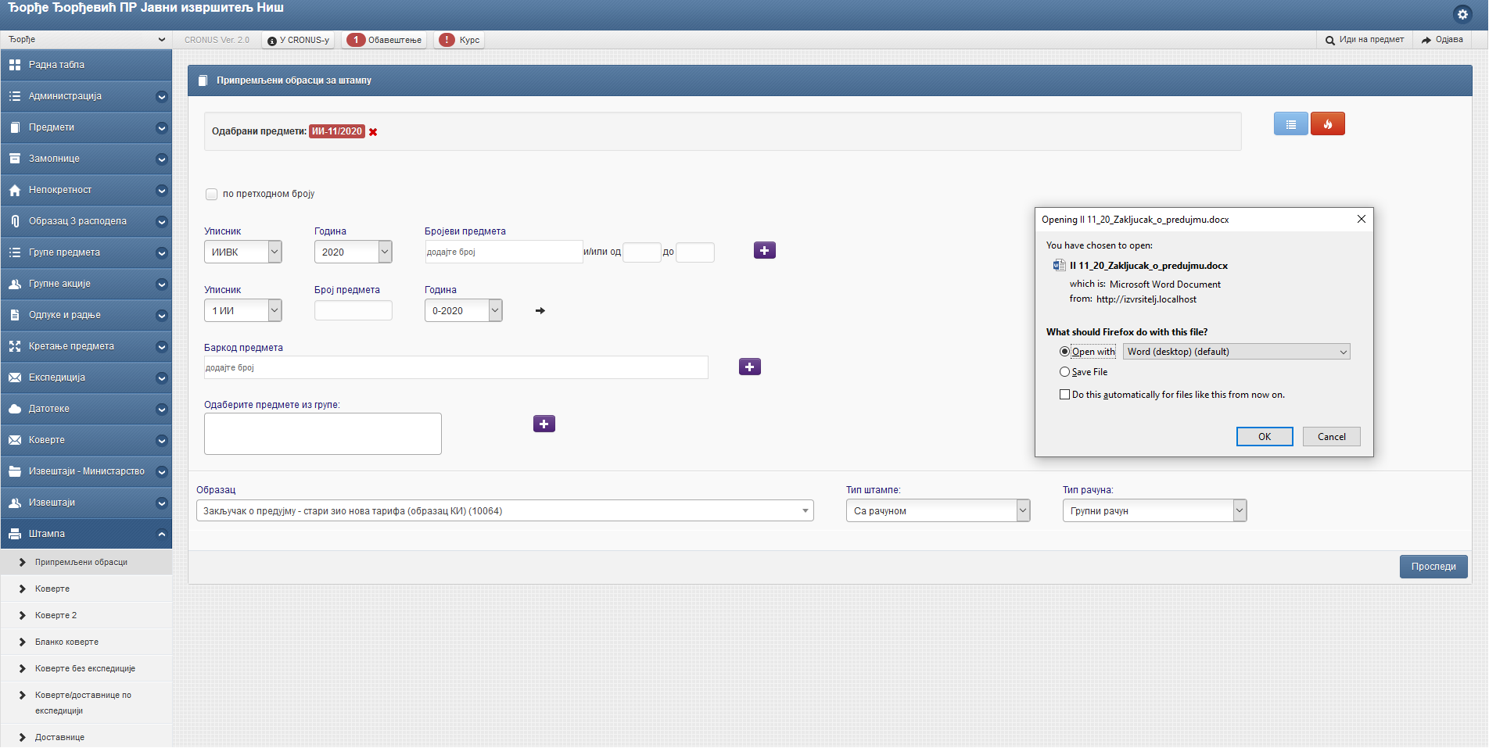Viewport: 1489px width, 748px height.
Task: Check 'Do this automatically' checkbox in dialog
Action: pos(1064,395)
